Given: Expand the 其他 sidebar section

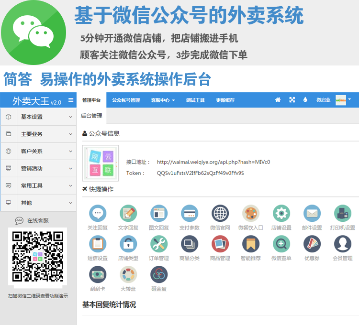Looking at the screenshot, I should [x=38, y=203].
